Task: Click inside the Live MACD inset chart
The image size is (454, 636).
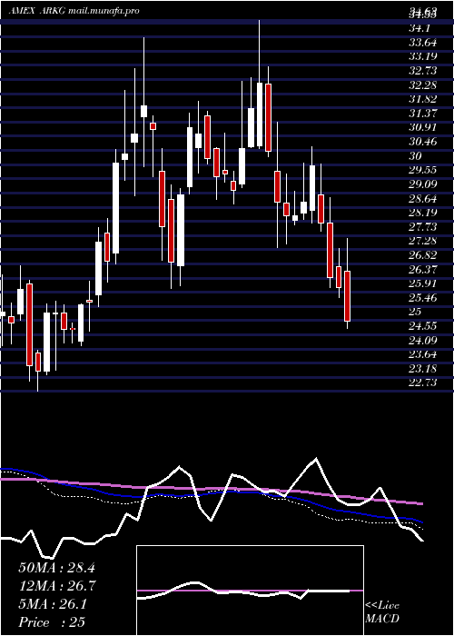Action: click(250, 591)
